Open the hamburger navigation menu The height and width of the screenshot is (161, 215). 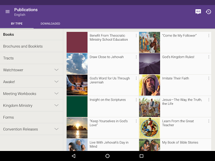point(8,12)
